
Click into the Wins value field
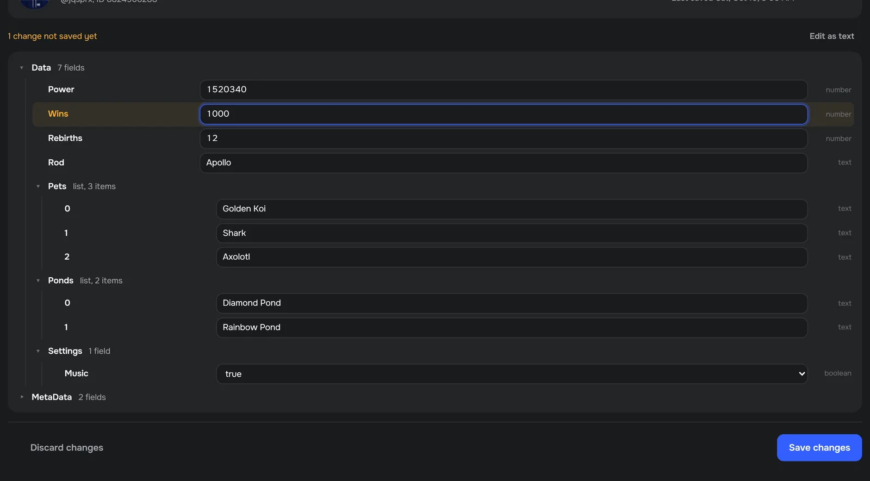pyautogui.click(x=504, y=114)
